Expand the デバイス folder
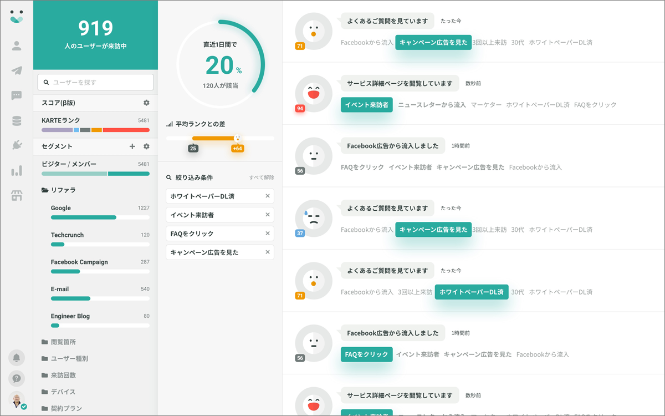The height and width of the screenshot is (416, 665). click(x=59, y=392)
